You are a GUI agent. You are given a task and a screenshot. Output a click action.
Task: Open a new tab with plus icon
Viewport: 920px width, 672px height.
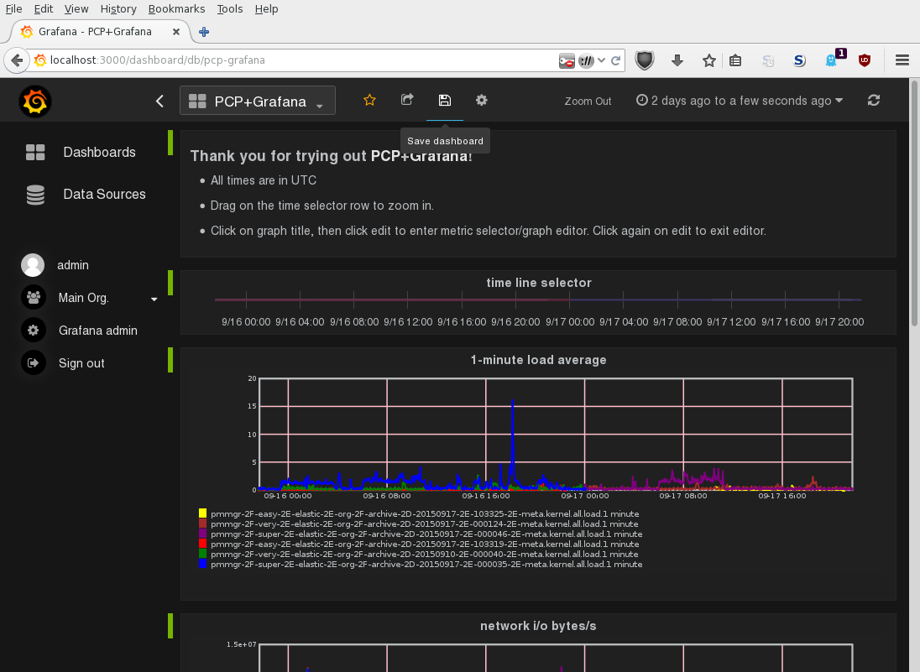(x=204, y=32)
